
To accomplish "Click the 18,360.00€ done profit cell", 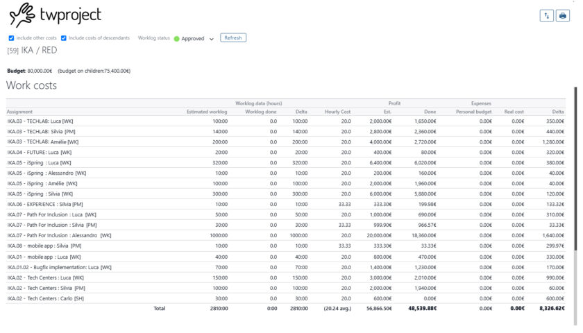I will click(x=424, y=236).
